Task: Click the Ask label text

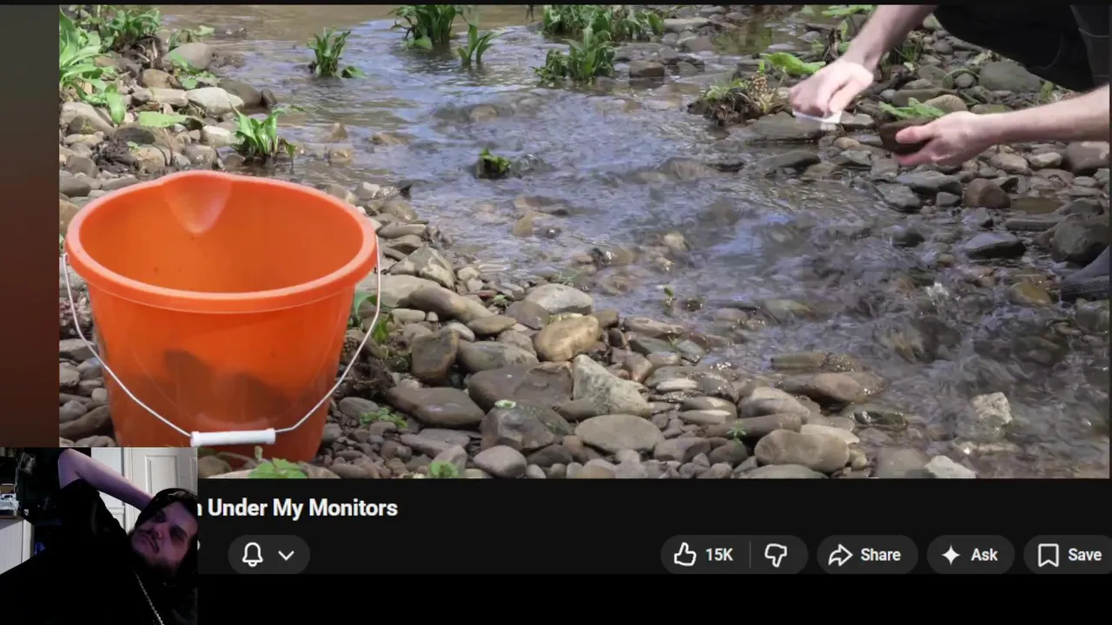Action: [984, 555]
